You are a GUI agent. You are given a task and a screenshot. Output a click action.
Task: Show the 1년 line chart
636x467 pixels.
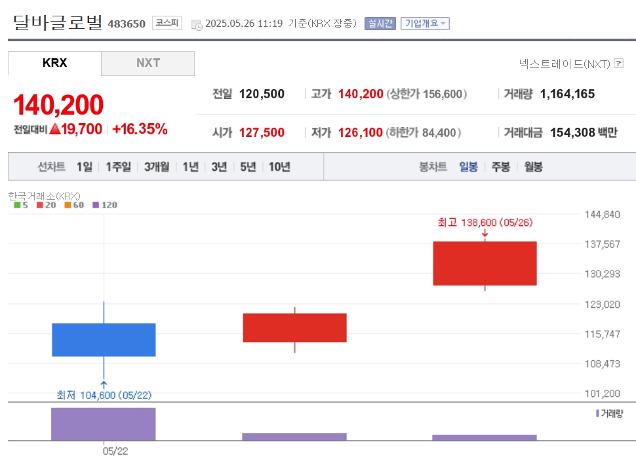(x=190, y=166)
